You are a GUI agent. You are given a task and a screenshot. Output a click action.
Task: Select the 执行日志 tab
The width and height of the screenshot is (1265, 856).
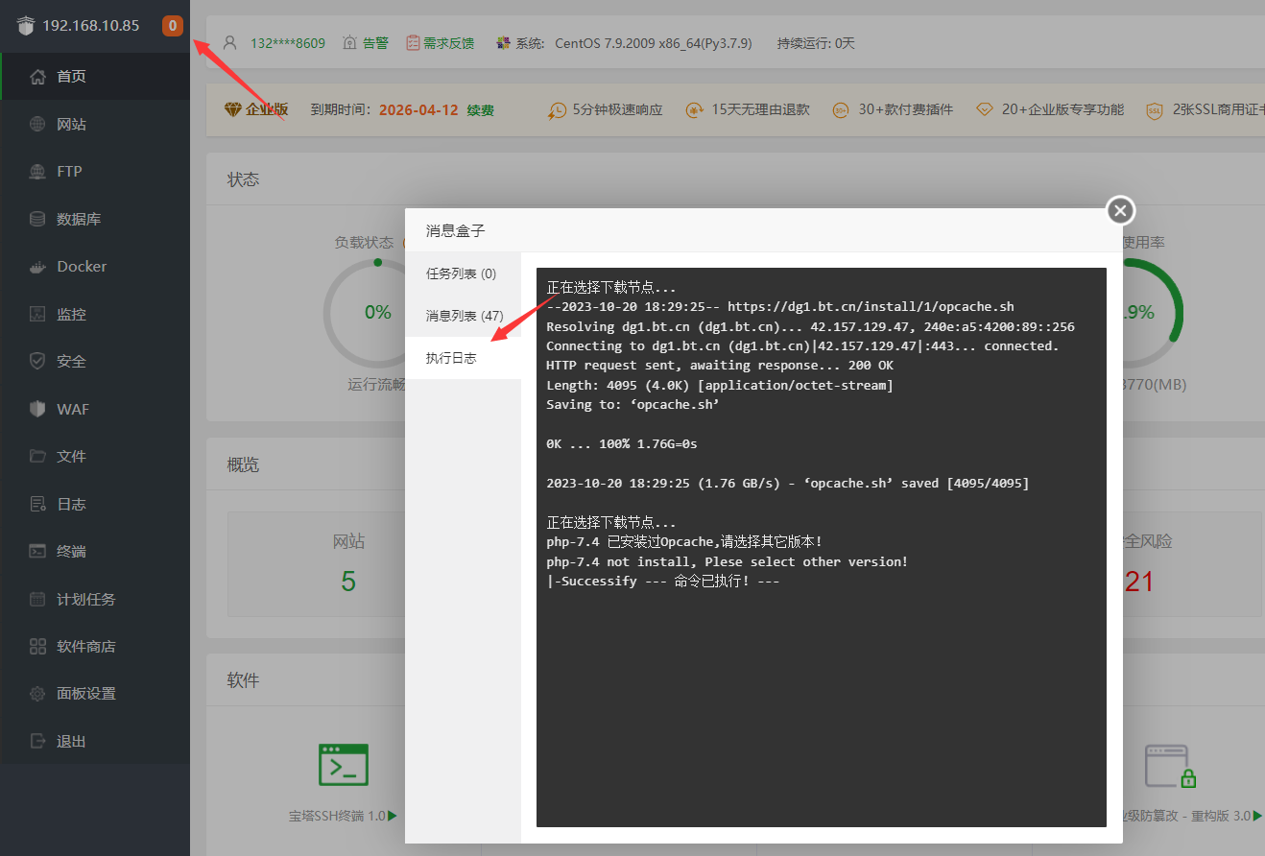pyautogui.click(x=463, y=358)
